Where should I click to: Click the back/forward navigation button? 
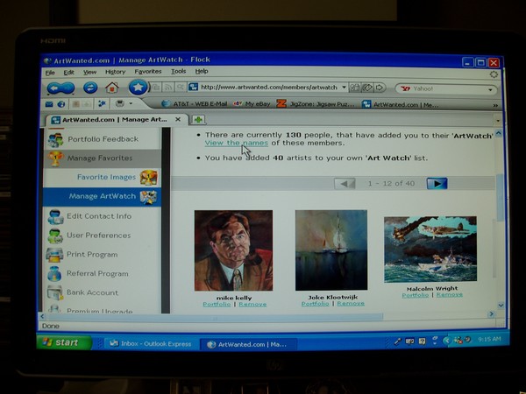pyautogui.click(x=60, y=88)
